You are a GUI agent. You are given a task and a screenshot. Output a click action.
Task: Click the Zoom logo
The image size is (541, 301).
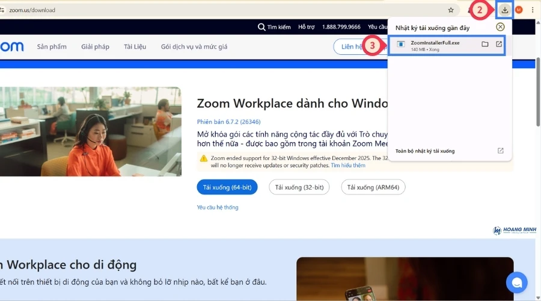pos(12,47)
